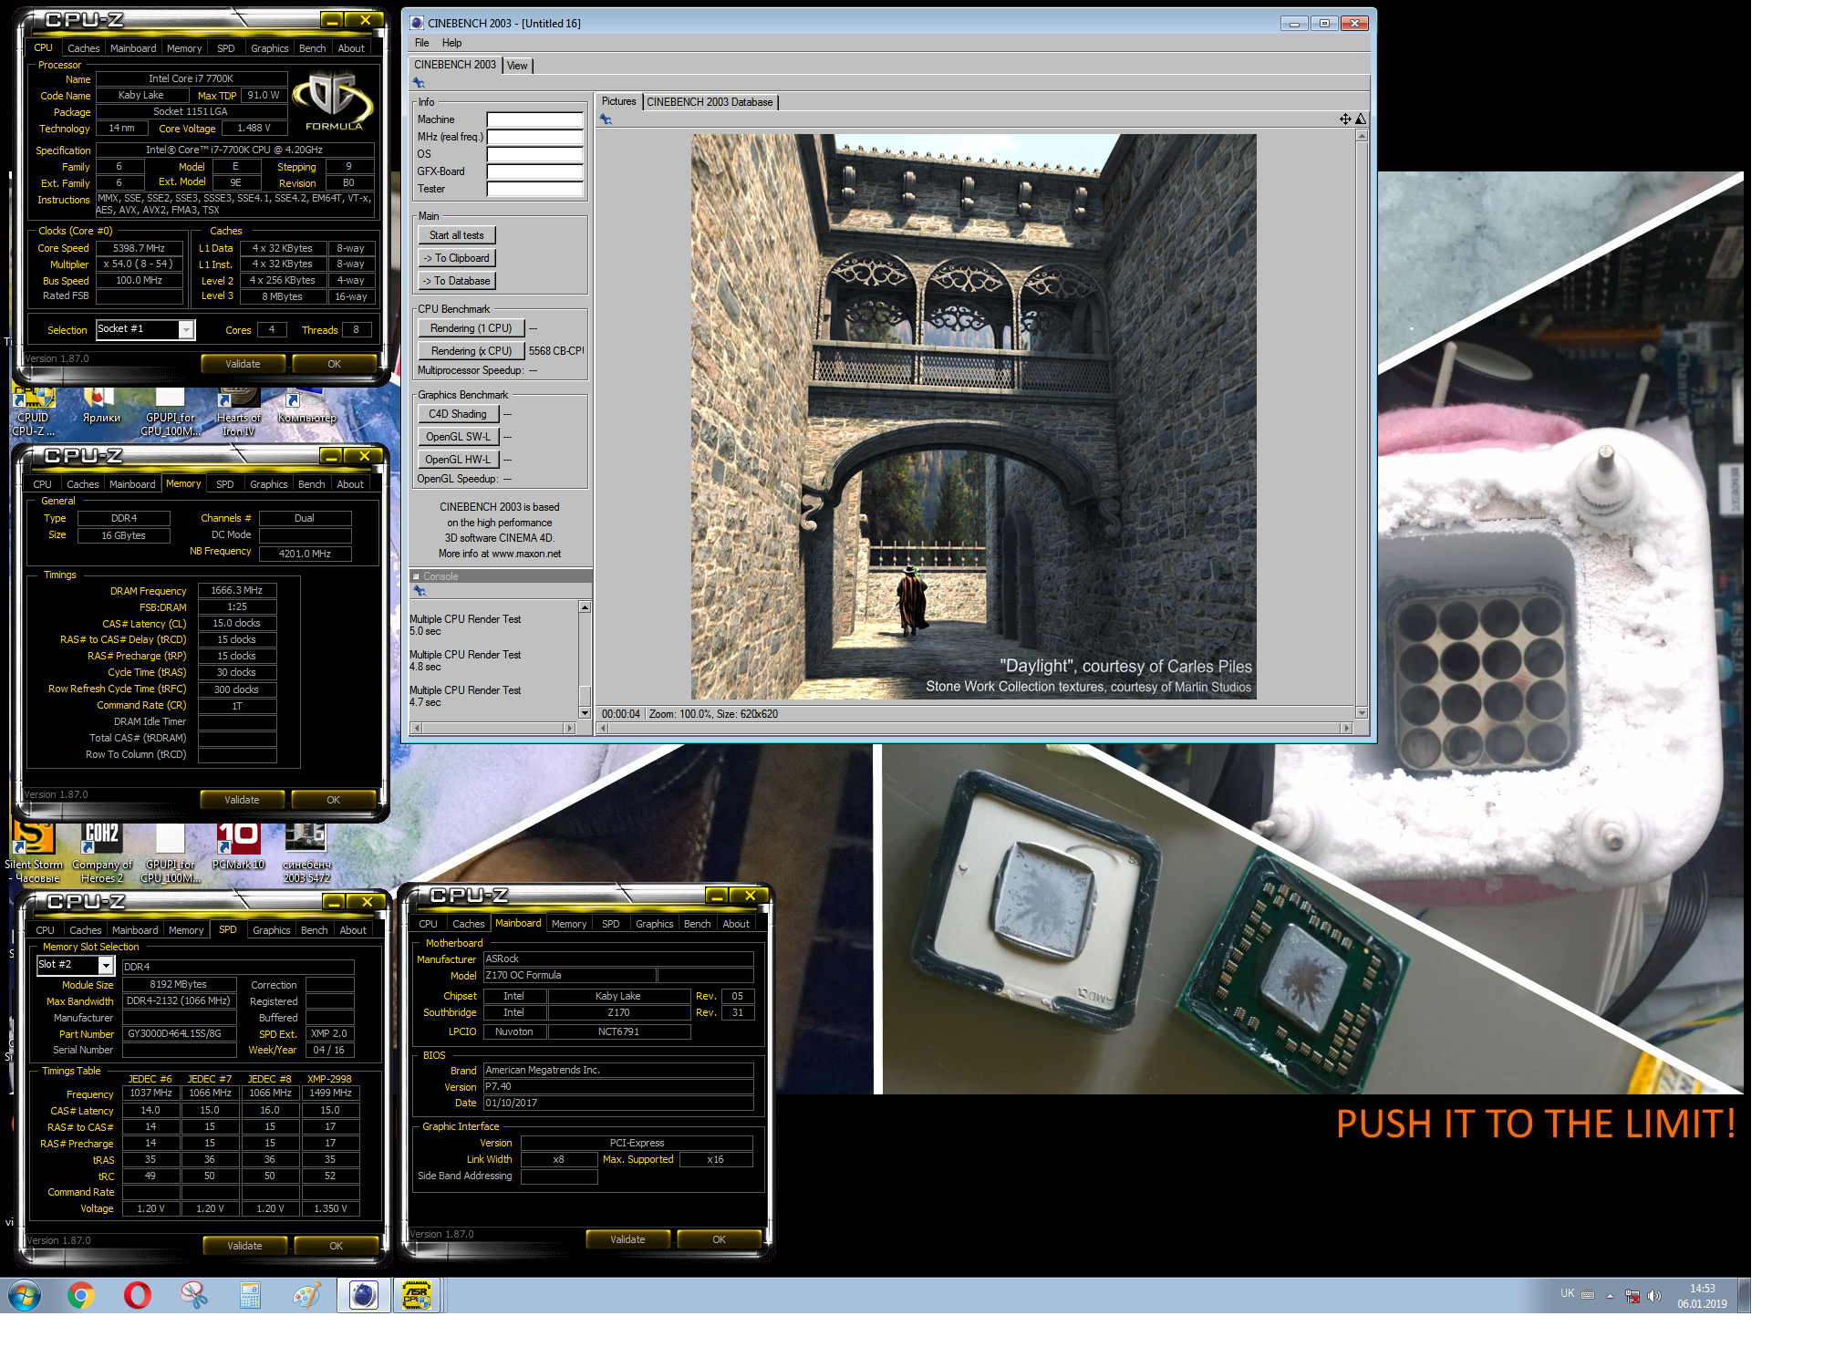Click the pin icon under CINEBENCH 2003 tab
The width and height of the screenshot is (1824, 1368).
tap(420, 83)
